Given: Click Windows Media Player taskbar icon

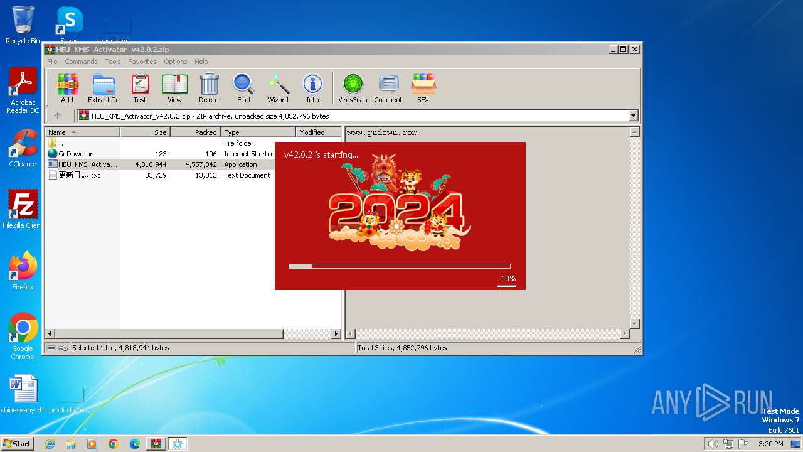Looking at the screenshot, I should click(92, 444).
